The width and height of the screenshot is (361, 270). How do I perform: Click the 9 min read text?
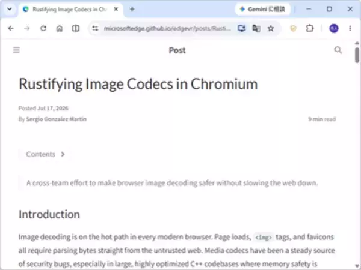pos(322,119)
